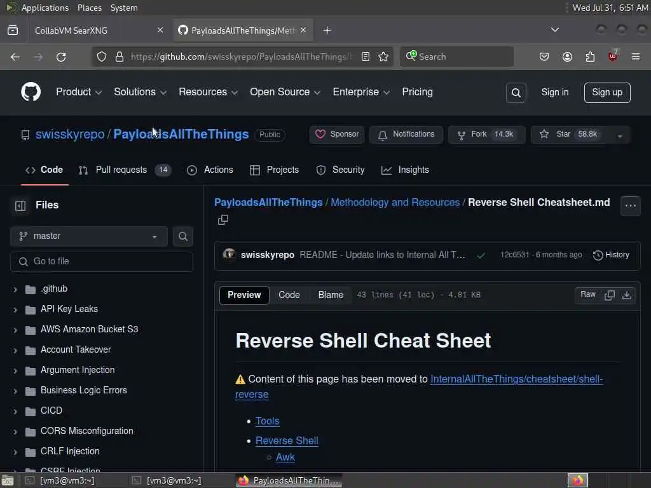Image resolution: width=651 pixels, height=488 pixels.
Task: Click the Sign in link
Action: (x=554, y=93)
